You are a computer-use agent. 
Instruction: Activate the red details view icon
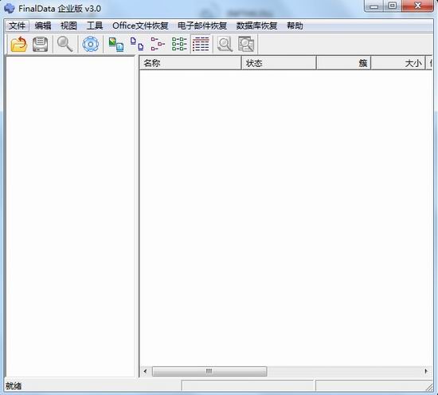[201, 44]
